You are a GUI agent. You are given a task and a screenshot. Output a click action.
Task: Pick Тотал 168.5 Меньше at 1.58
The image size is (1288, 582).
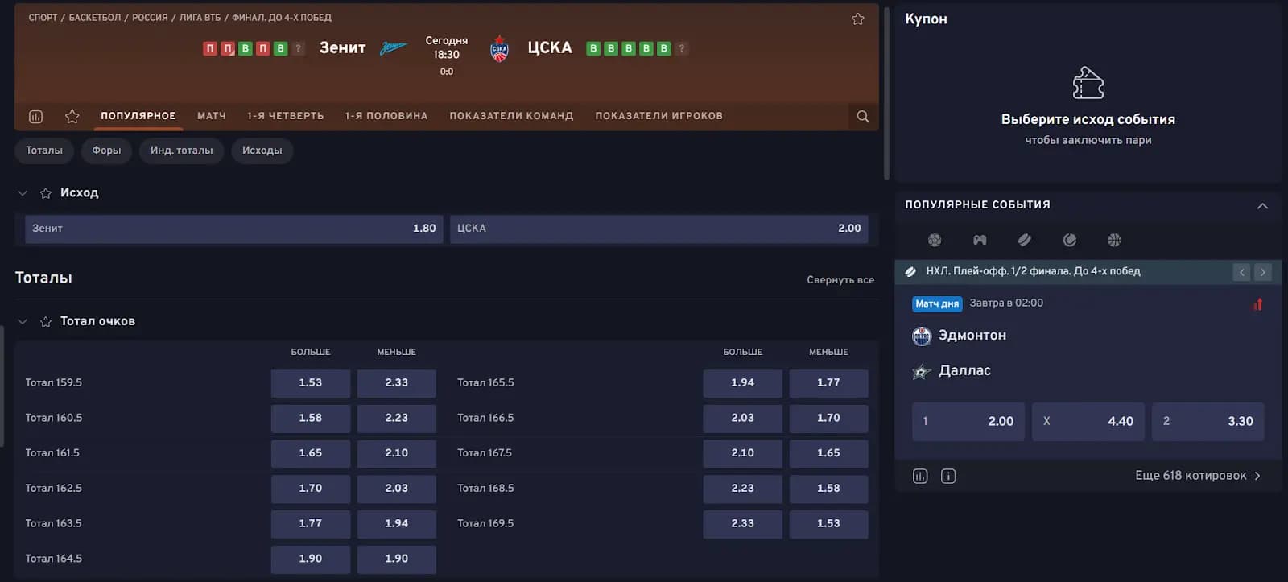pyautogui.click(x=828, y=489)
